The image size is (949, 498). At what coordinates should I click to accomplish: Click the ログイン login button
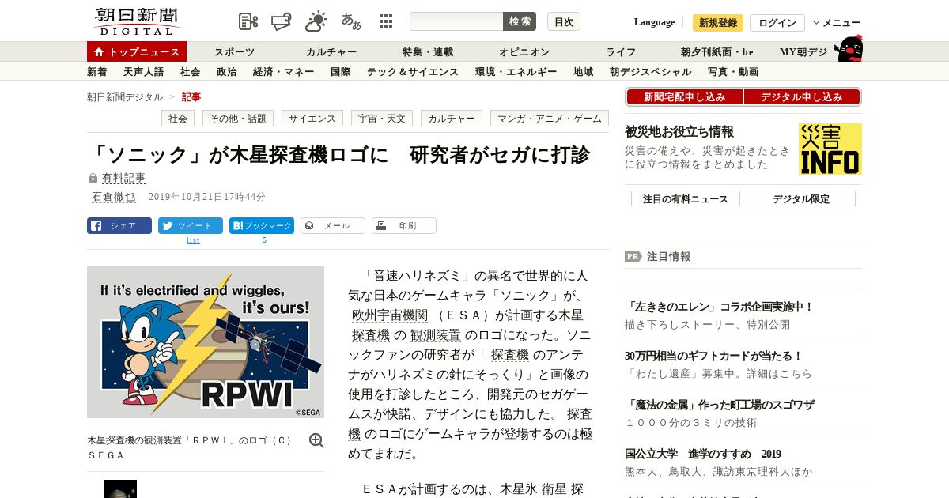pos(777,23)
